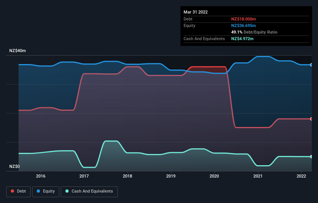Click the NZ$18.000m debt value
The height and width of the screenshot is (203, 318).
243,19
